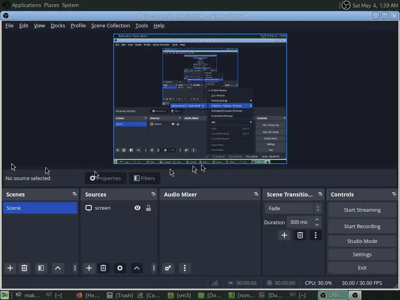Open transition properties dots button
This screenshot has height=300, width=400.
tap(316, 235)
